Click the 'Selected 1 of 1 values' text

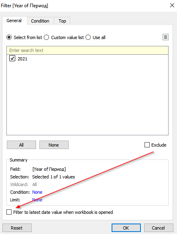[53, 177]
